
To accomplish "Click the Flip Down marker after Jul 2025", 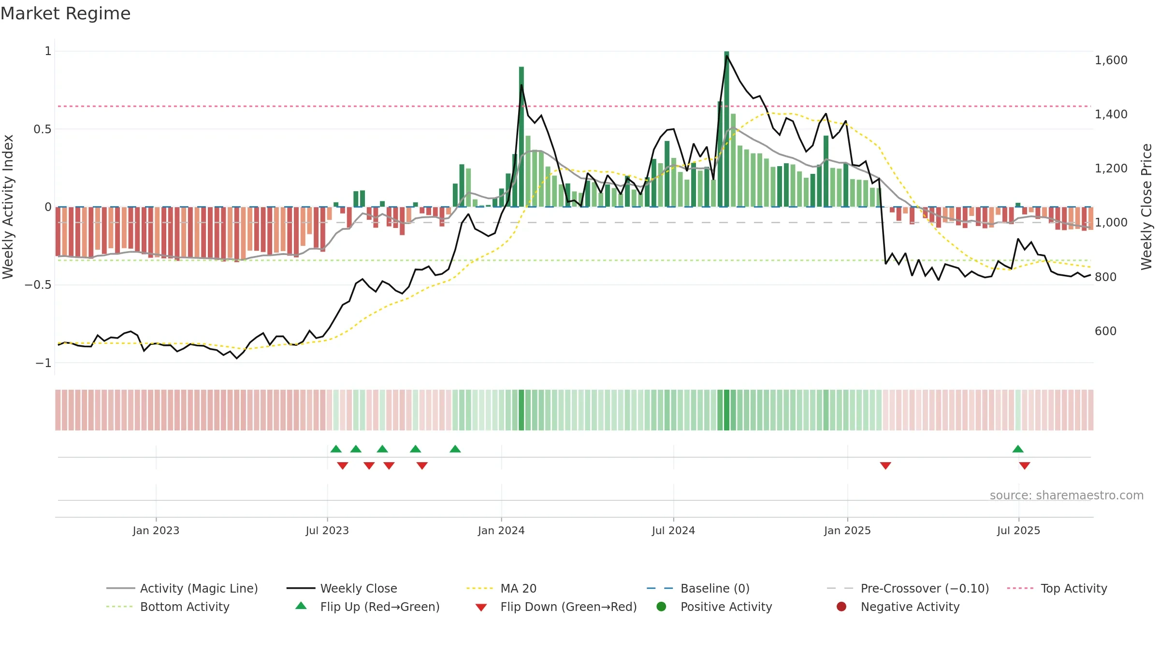I will (x=1025, y=466).
